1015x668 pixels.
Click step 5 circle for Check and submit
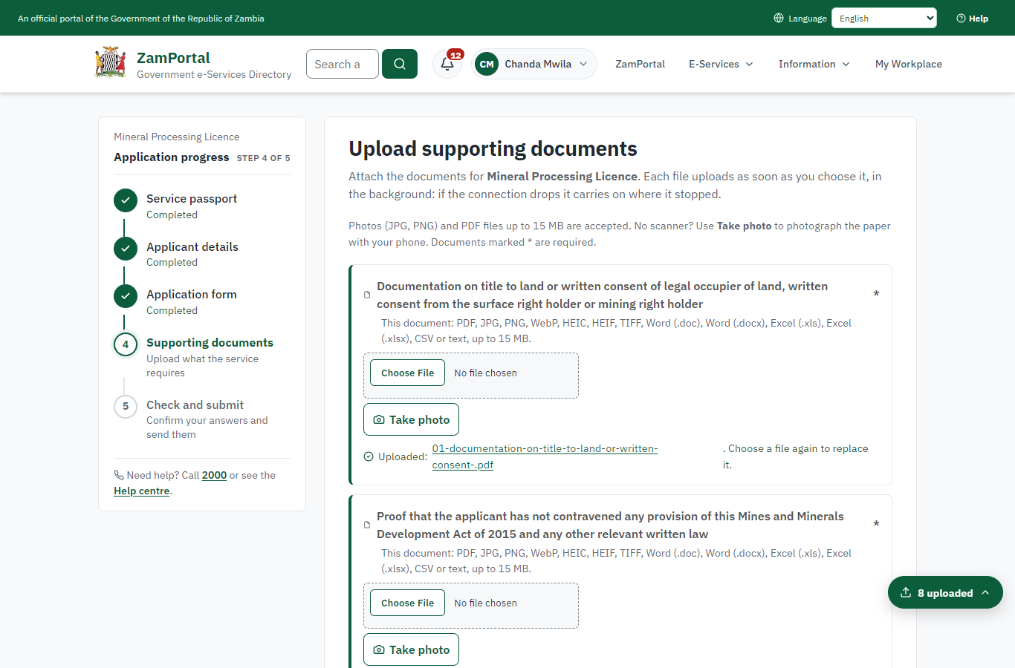pos(126,407)
